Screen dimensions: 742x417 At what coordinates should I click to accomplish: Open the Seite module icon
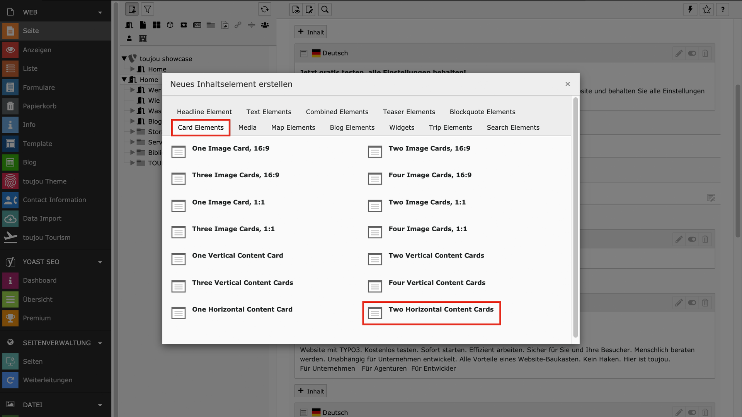coord(10,31)
